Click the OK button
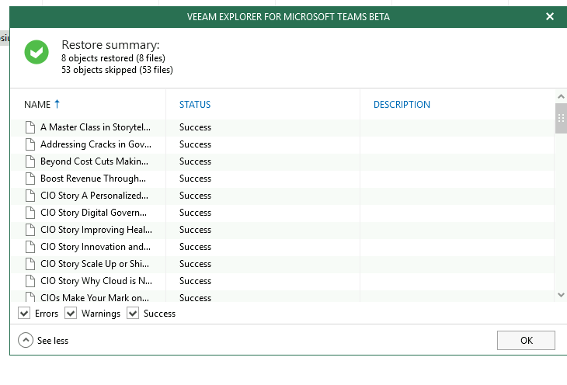The image size is (567, 385). (x=526, y=340)
